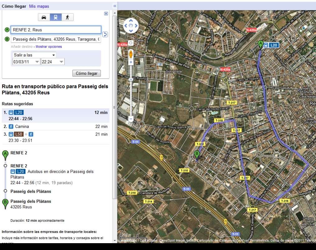
Task: Pan map right arrow
Action: [136, 25]
